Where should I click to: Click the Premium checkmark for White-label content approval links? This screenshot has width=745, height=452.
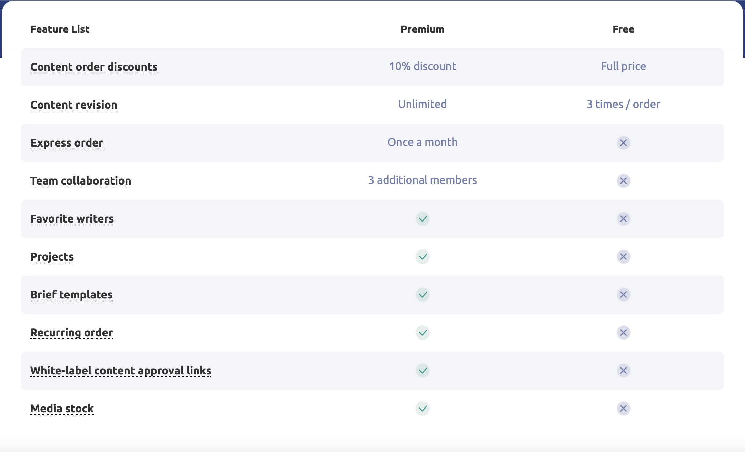coord(423,371)
